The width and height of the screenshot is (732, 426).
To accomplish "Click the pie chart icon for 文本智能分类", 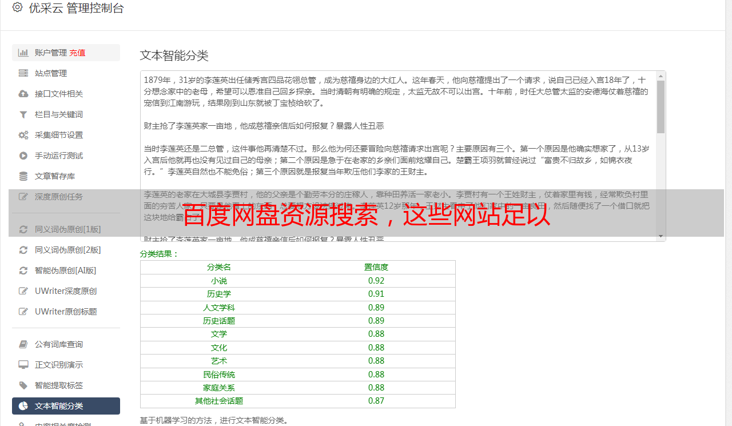I will point(23,406).
